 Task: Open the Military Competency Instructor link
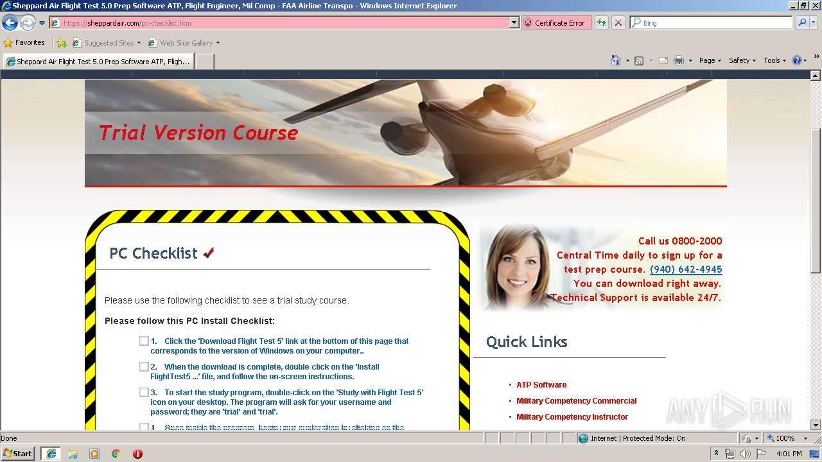[572, 417]
